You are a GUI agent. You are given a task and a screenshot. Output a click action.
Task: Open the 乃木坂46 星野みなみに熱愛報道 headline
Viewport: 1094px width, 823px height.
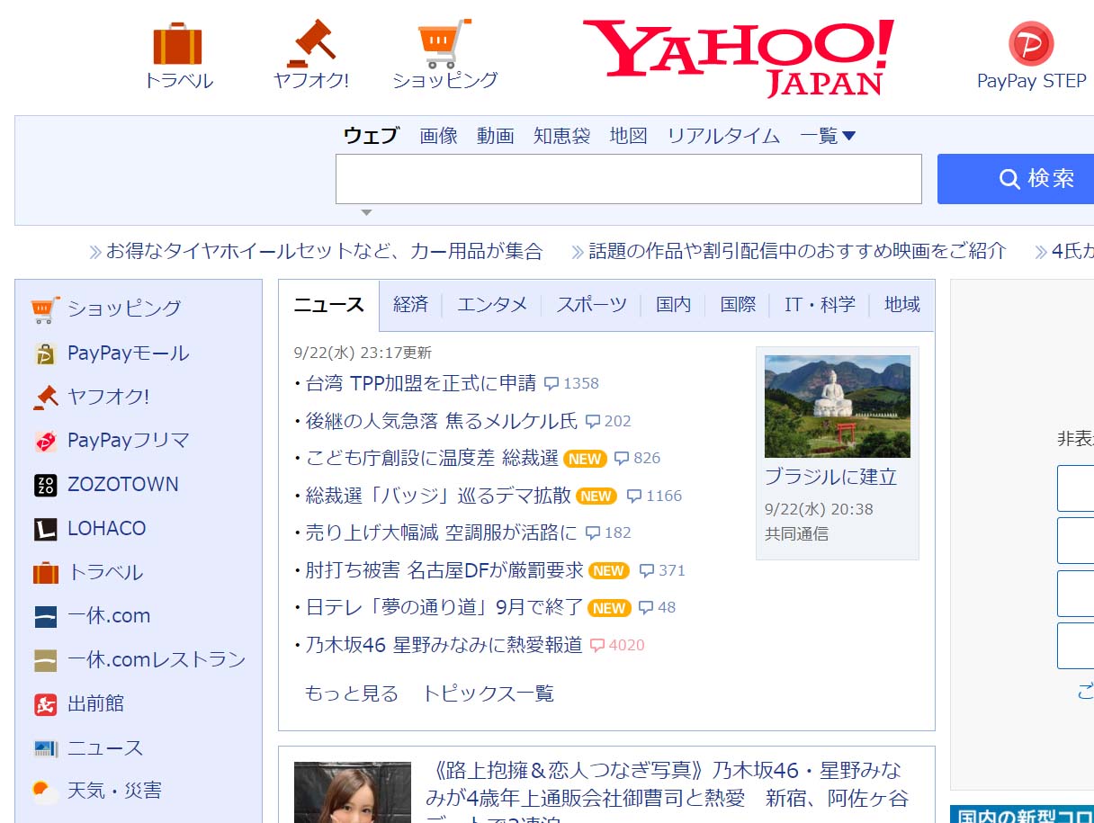click(444, 645)
